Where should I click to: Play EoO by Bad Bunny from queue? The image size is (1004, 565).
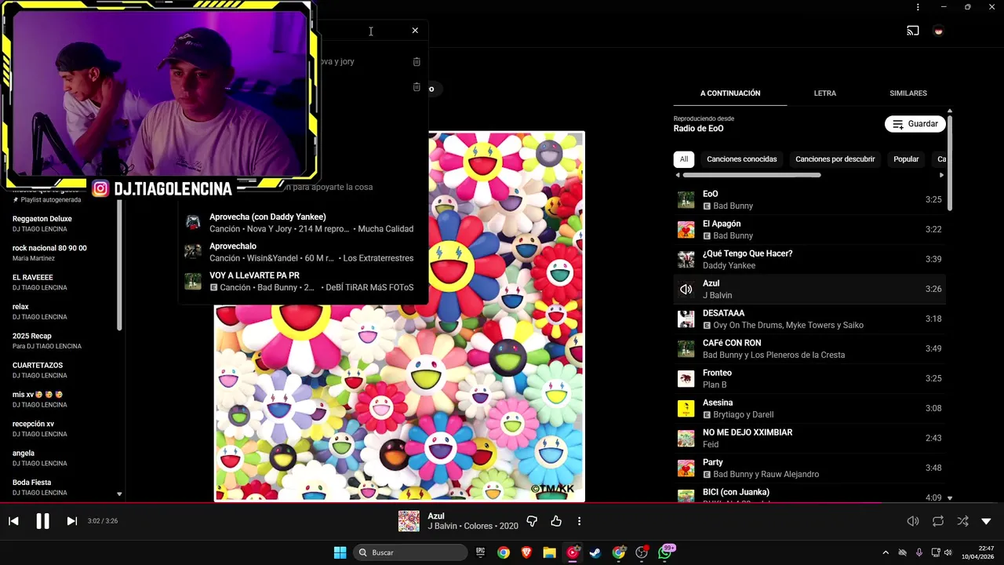[809, 199]
